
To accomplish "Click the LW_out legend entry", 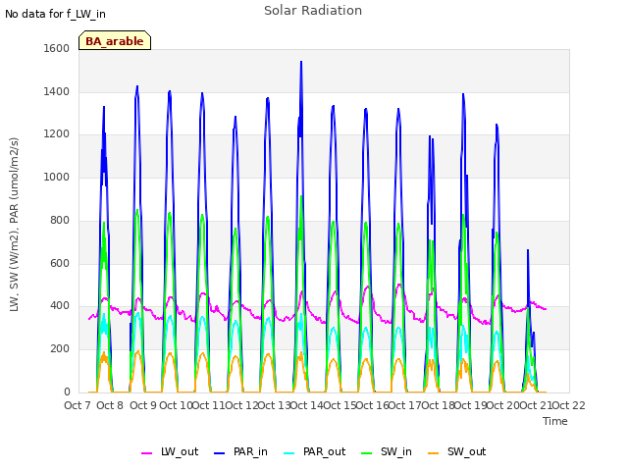I will pos(170,452).
